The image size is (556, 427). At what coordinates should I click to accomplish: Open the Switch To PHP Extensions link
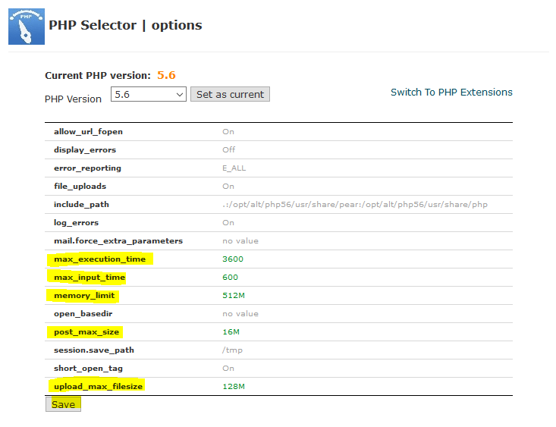tap(451, 92)
